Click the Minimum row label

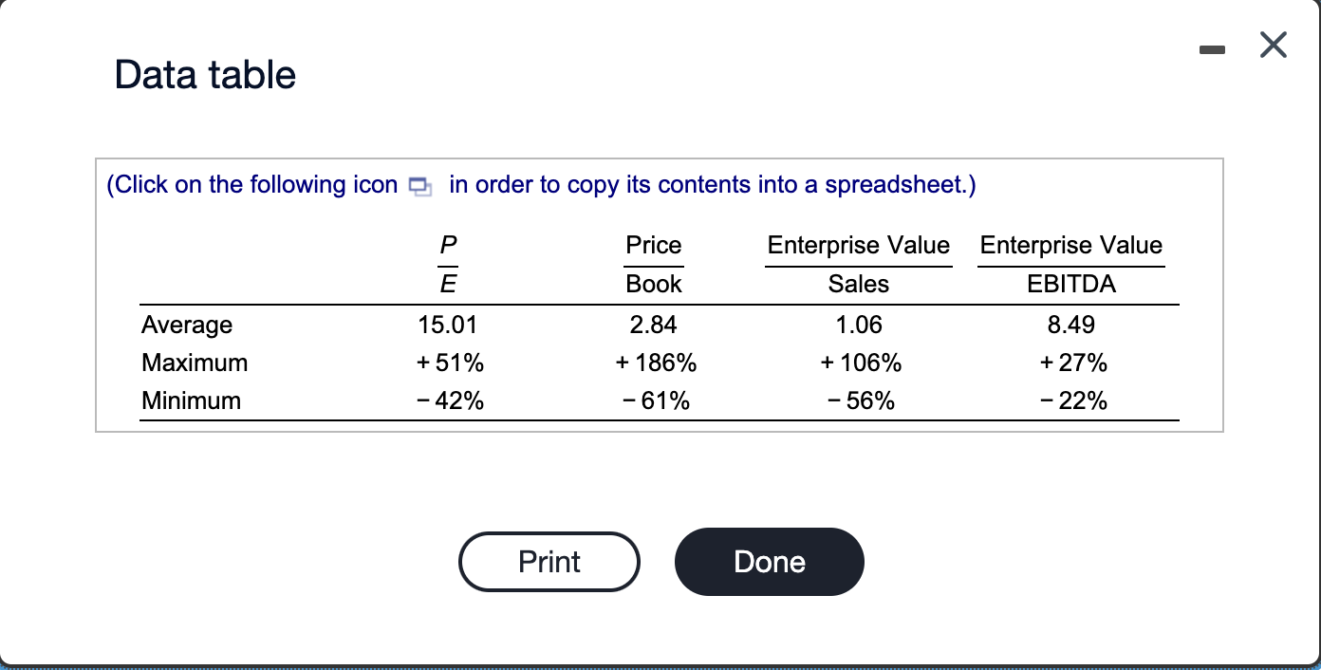tap(191, 400)
